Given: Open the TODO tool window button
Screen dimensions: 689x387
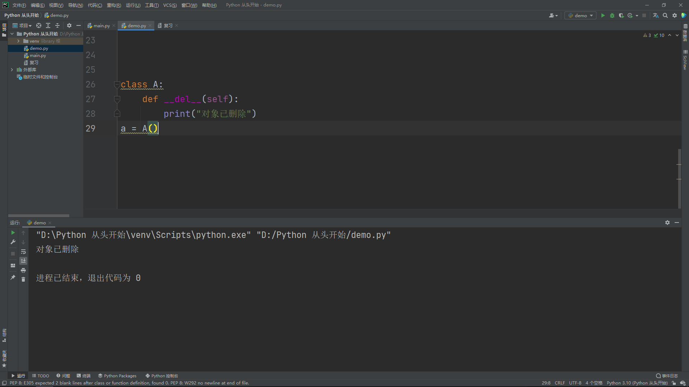Looking at the screenshot, I should tap(41, 376).
